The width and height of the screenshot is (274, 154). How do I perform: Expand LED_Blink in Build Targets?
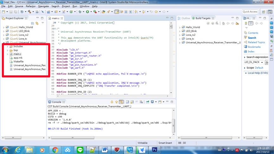[x=180, y=31]
